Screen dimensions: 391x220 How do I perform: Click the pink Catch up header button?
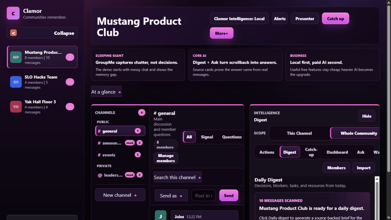335,19
